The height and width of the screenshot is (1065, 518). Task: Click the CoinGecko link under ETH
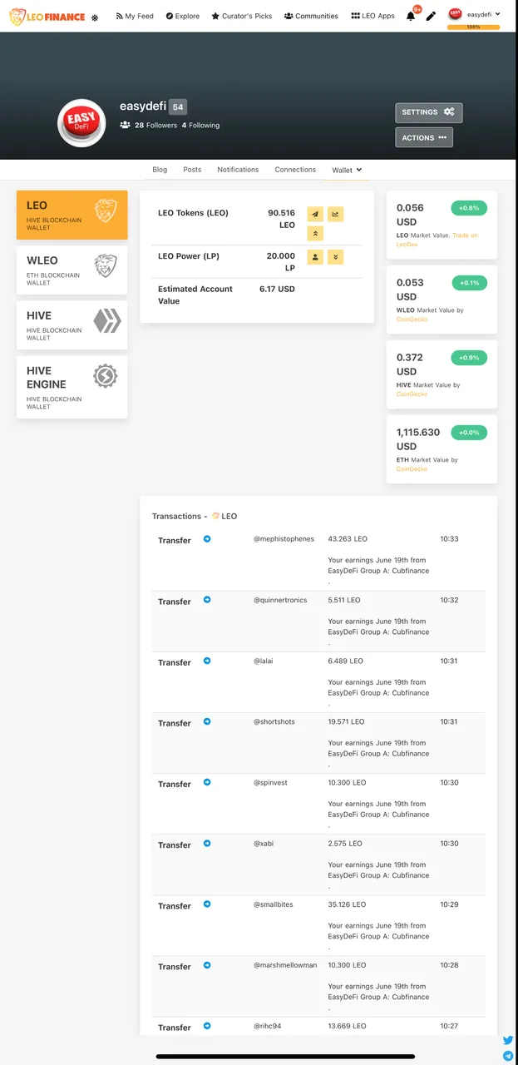click(x=412, y=469)
